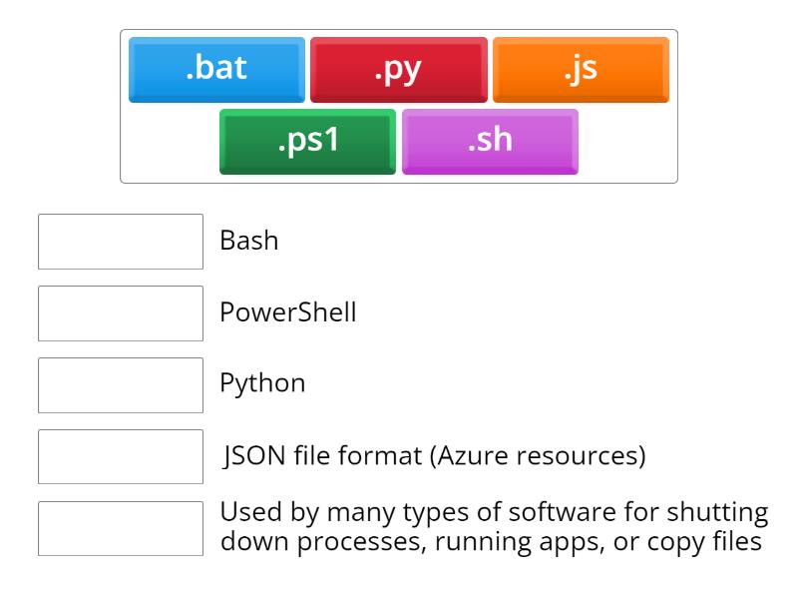Viewport: 798px width, 599px height.
Task: Click the empty answer box beside Bash
Action: 121,242
